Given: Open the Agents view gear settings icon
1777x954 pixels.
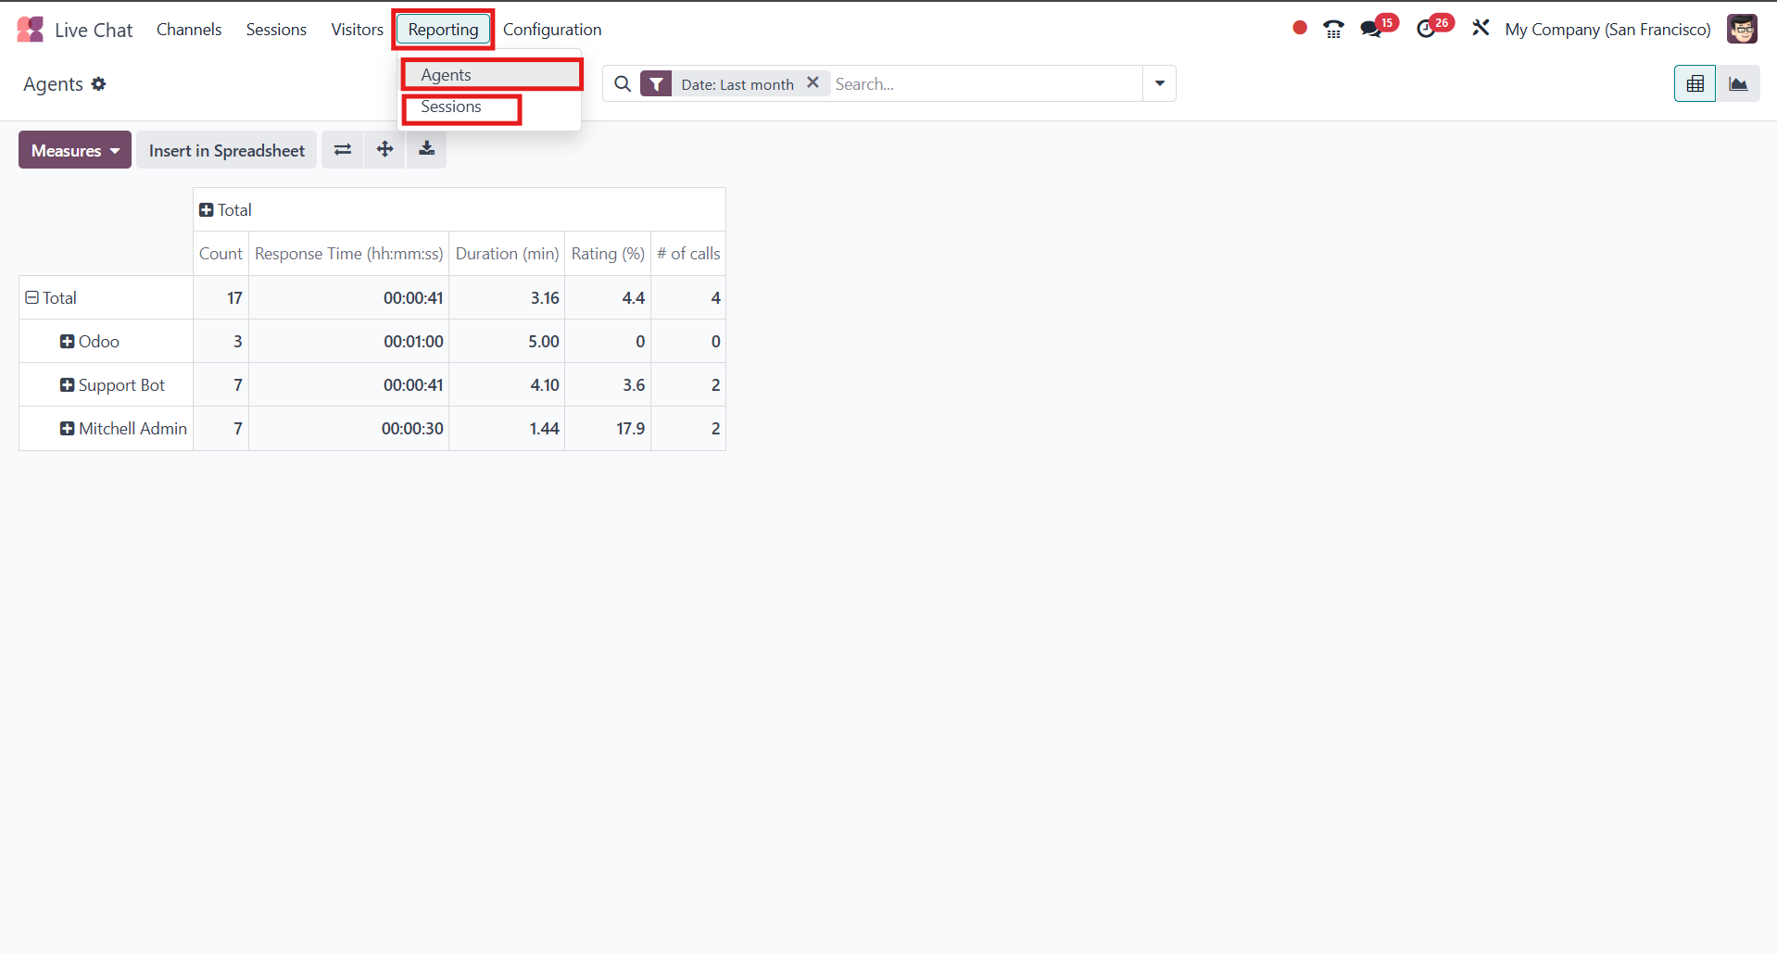Looking at the screenshot, I should pos(99,83).
